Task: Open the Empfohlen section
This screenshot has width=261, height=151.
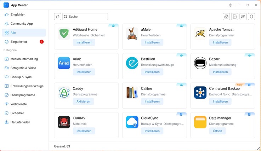Action: tap(24, 14)
